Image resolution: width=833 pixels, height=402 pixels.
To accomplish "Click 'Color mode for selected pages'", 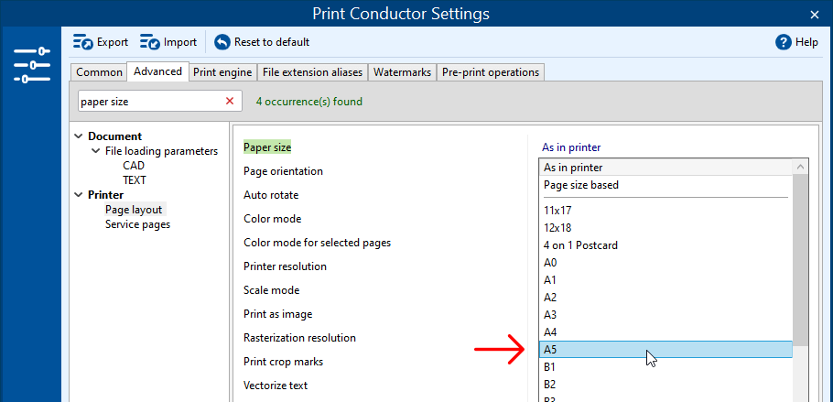I will pyautogui.click(x=317, y=243).
